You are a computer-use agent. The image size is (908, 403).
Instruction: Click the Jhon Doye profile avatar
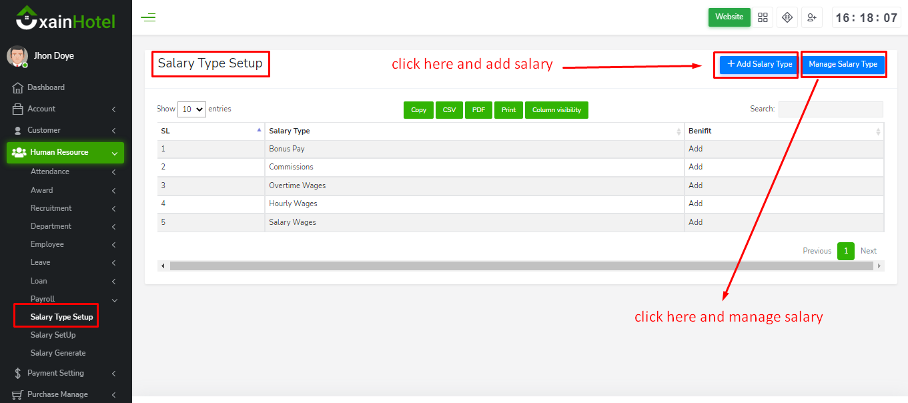[x=17, y=57]
